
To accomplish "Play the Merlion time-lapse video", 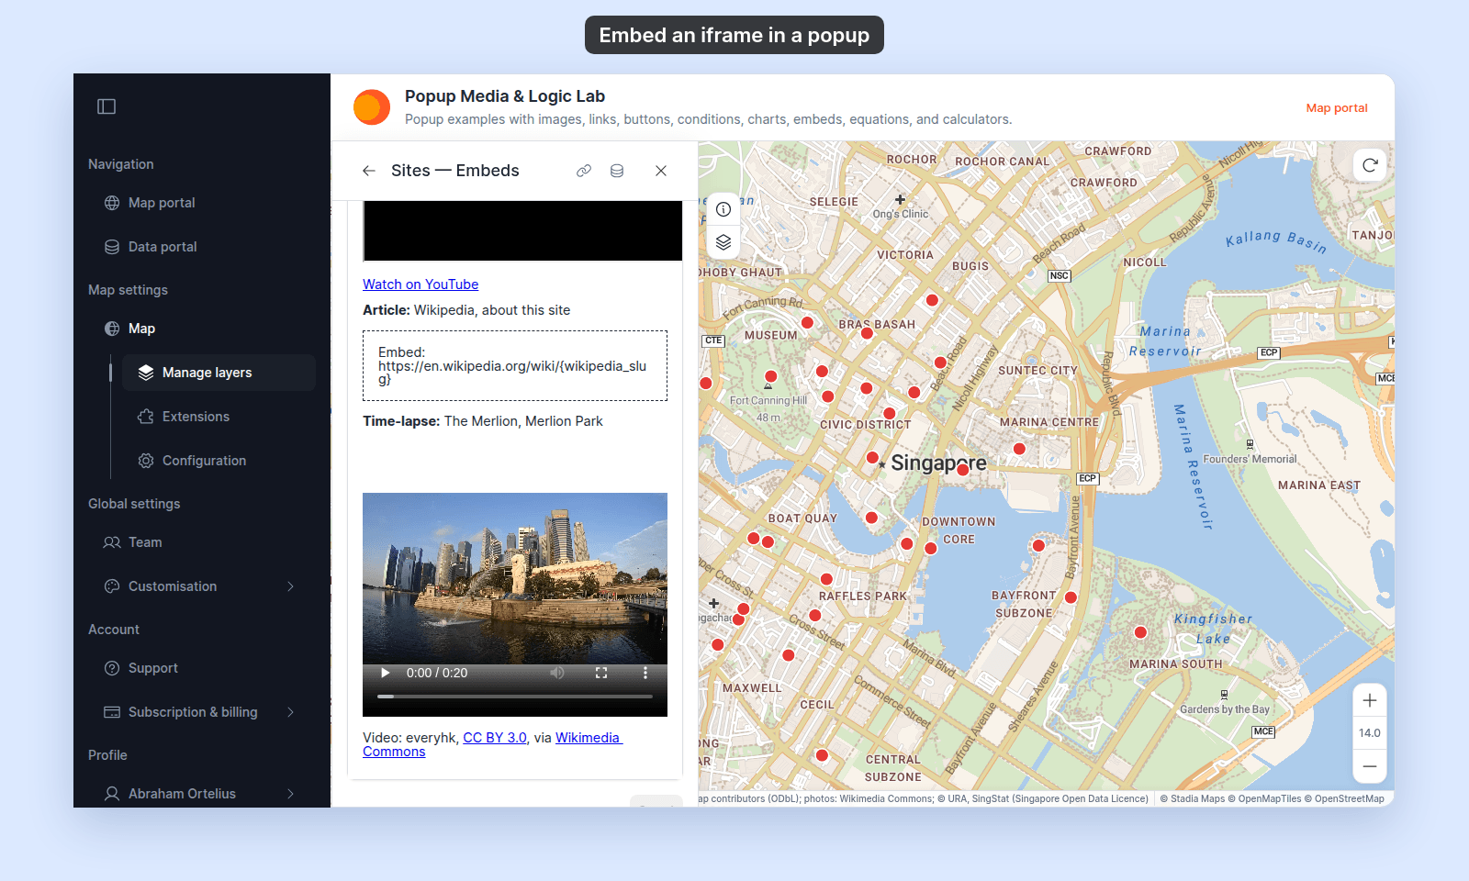I will [386, 673].
